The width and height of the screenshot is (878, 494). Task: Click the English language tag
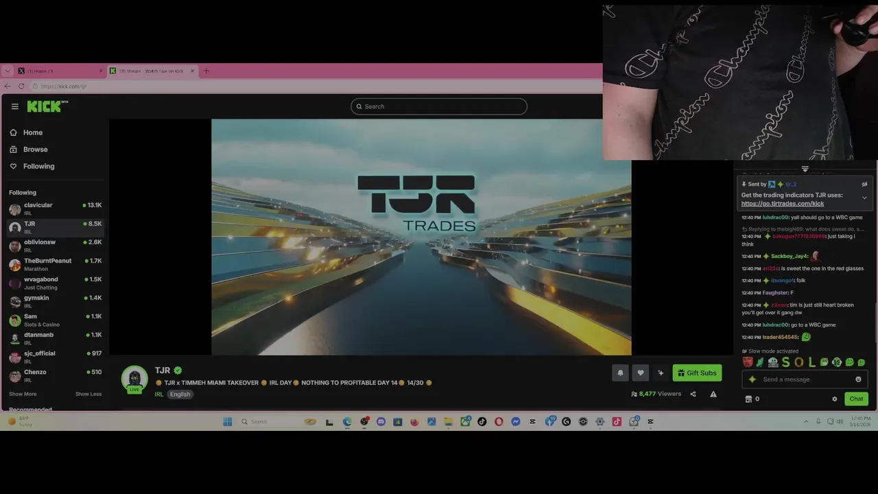[x=180, y=394]
